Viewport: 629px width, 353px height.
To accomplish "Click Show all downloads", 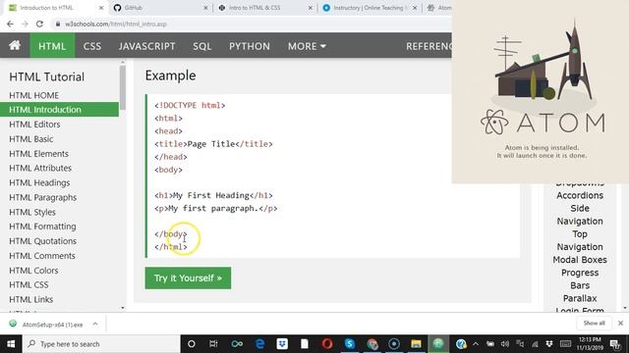I will [x=594, y=323].
